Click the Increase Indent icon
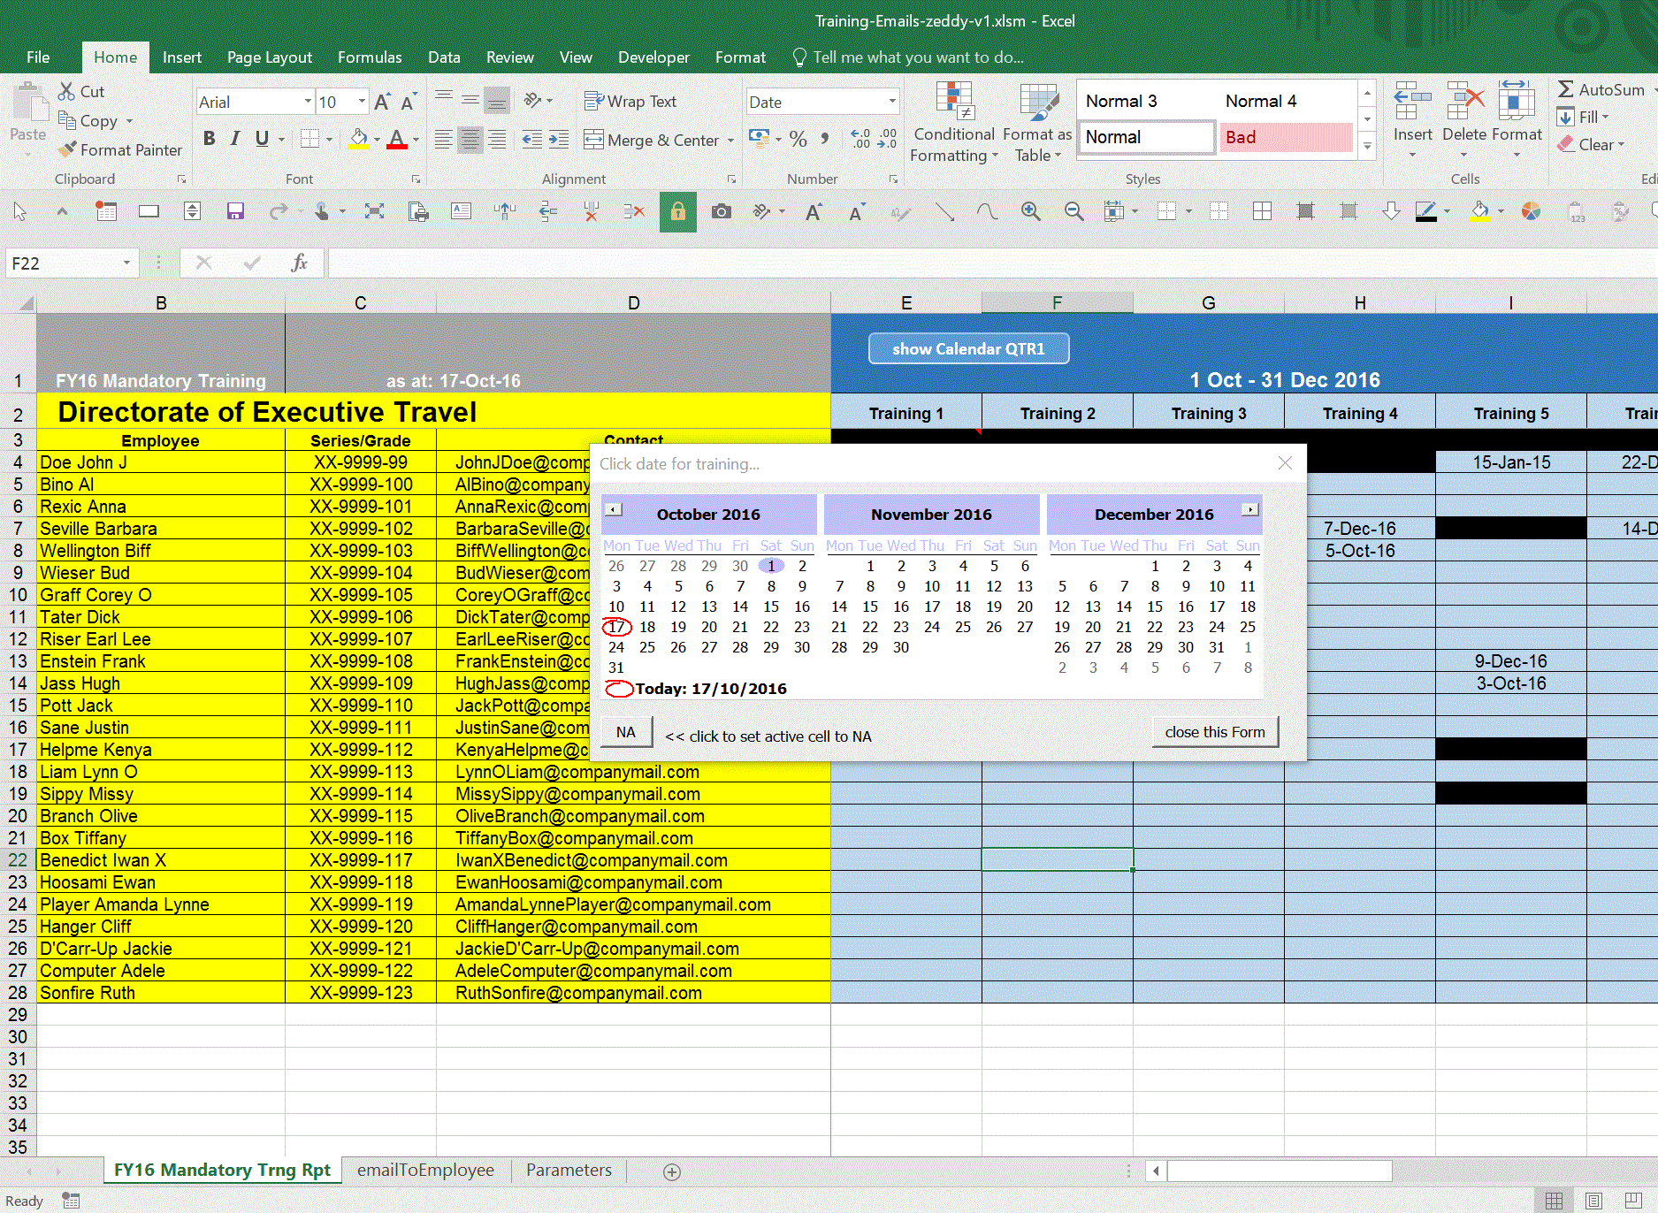The height and width of the screenshot is (1213, 1658). (558, 139)
